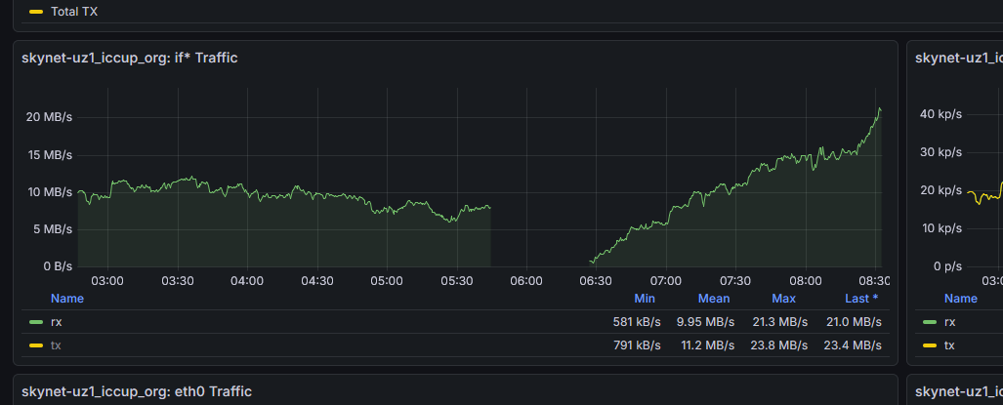
Task: Select tx Mean value 11.2 MB/s
Action: (705, 344)
